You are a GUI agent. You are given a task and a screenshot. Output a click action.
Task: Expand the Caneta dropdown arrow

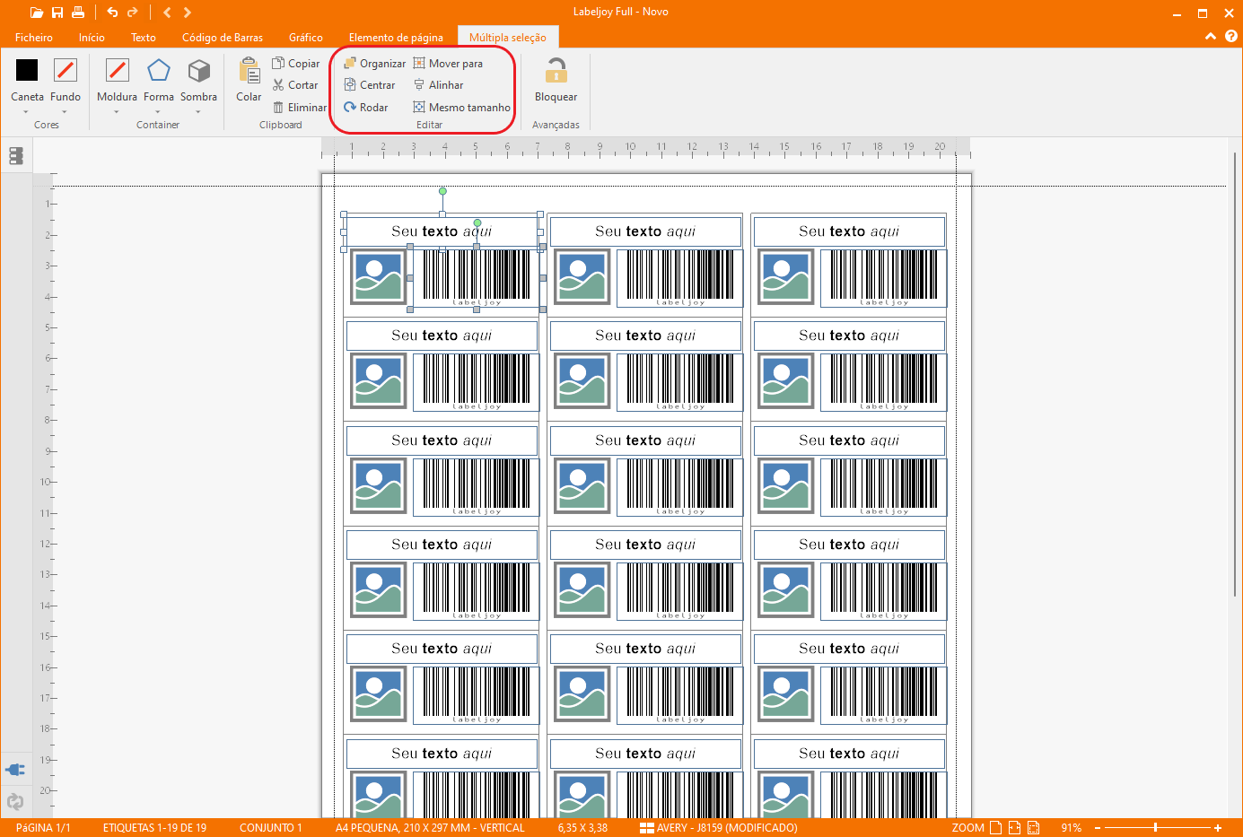pyautogui.click(x=27, y=112)
